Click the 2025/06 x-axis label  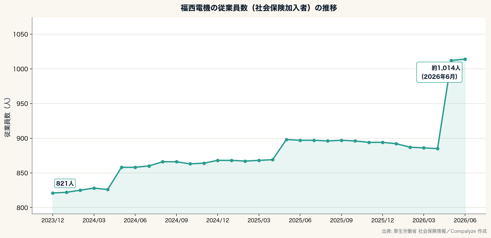pyautogui.click(x=300, y=220)
